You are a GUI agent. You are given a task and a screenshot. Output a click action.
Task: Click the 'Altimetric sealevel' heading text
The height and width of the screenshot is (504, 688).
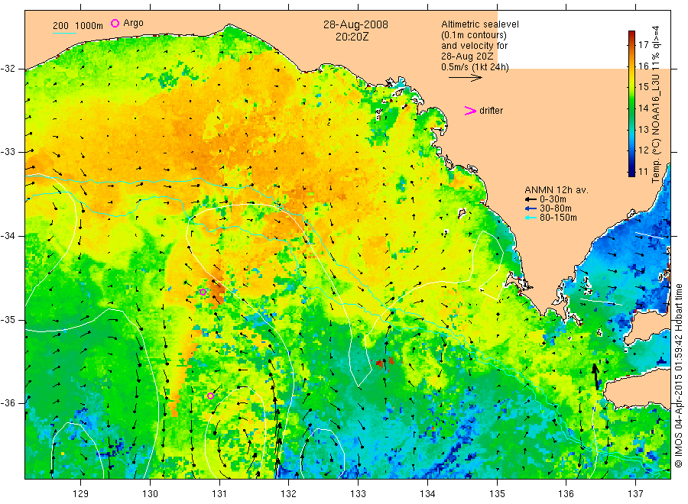[480, 24]
